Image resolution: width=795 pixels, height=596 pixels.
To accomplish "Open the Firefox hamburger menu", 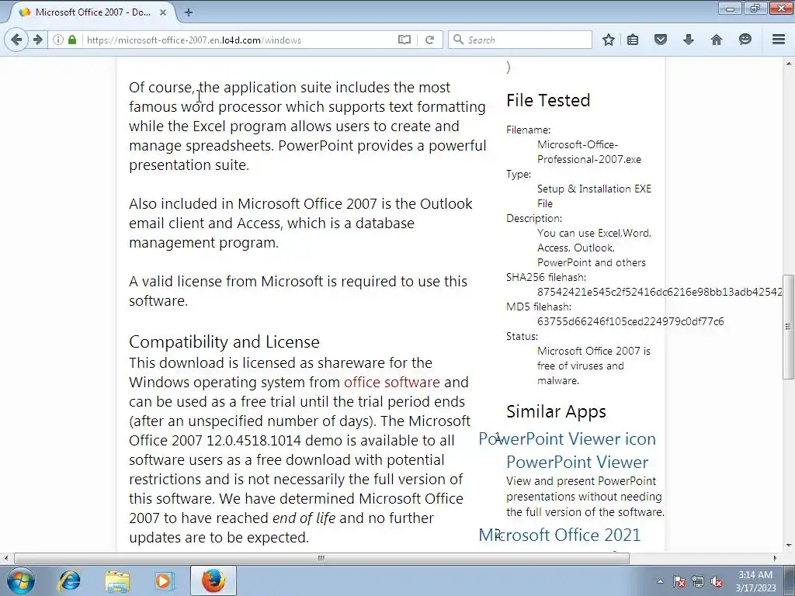I will (x=778, y=40).
